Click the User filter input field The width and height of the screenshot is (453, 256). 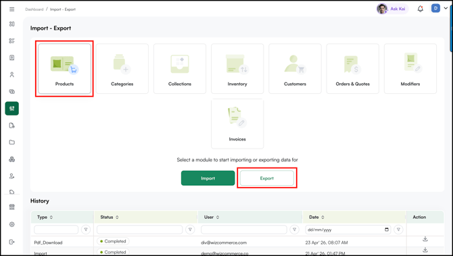tap(244, 230)
